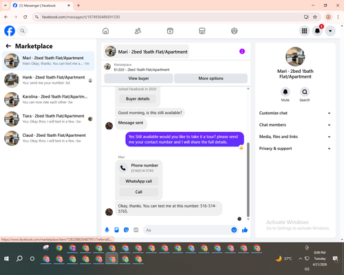The image size is (344, 275).
Task: Click the Facebook logo
Action: click(10, 31)
